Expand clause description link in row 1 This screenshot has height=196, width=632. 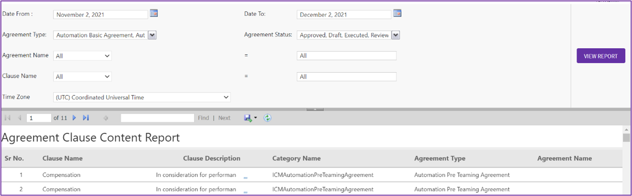pos(245,176)
